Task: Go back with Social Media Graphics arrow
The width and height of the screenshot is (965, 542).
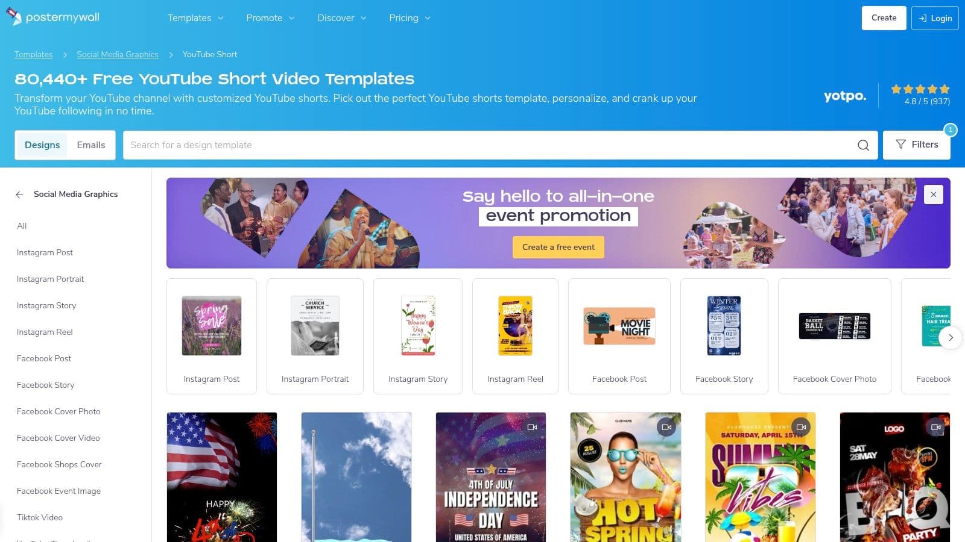Action: pyautogui.click(x=19, y=195)
